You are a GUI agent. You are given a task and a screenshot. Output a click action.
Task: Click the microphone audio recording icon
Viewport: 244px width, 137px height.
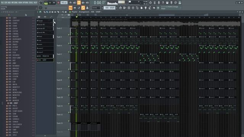(x=159, y=3)
